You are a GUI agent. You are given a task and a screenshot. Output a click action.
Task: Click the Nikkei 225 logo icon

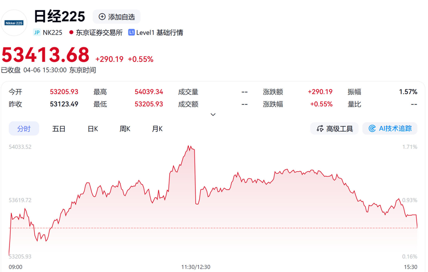(14, 23)
